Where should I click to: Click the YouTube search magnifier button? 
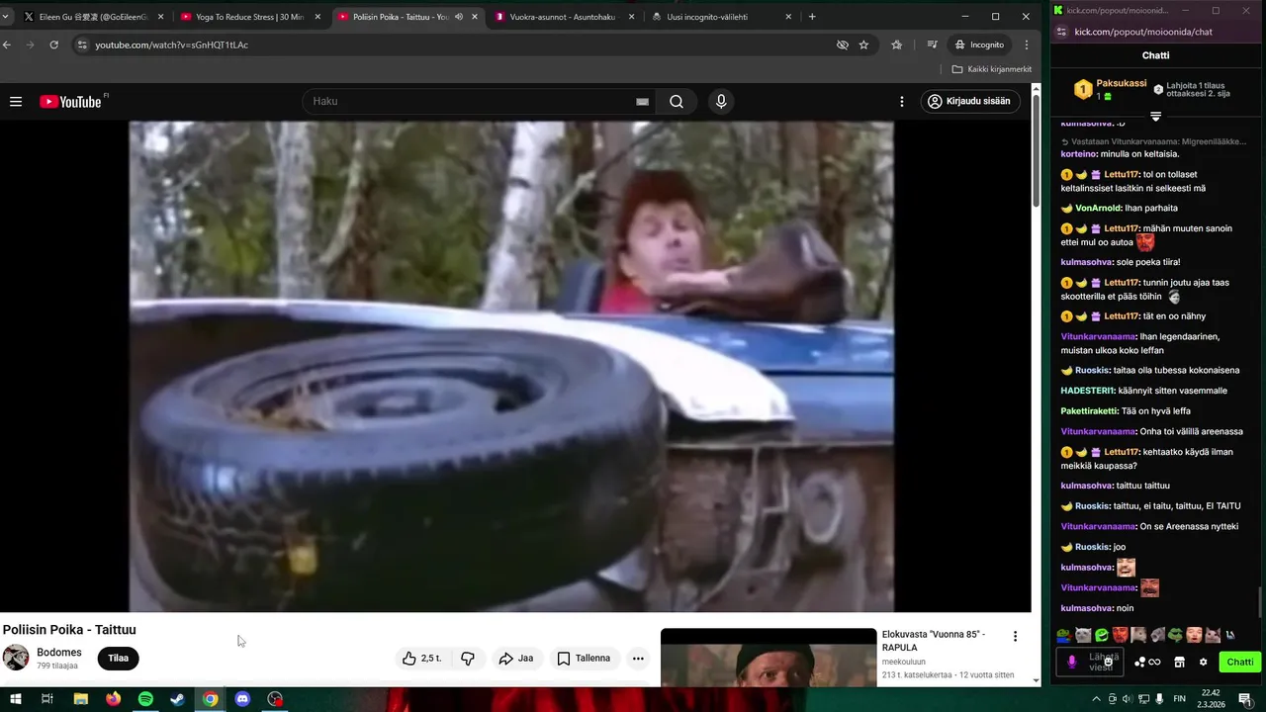pyautogui.click(x=677, y=101)
